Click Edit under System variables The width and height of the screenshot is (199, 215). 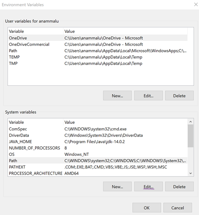[x=149, y=186]
